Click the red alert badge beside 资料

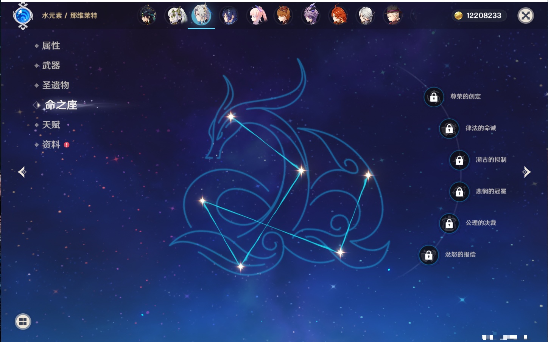[x=67, y=145]
